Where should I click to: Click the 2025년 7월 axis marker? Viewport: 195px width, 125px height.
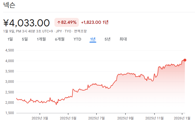tap(96, 118)
